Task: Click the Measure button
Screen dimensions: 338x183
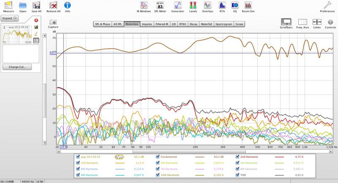Action: [8, 7]
